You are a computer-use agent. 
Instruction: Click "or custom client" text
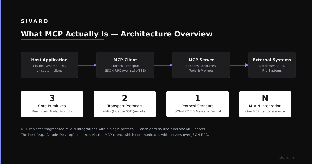pyautogui.click(x=49, y=71)
